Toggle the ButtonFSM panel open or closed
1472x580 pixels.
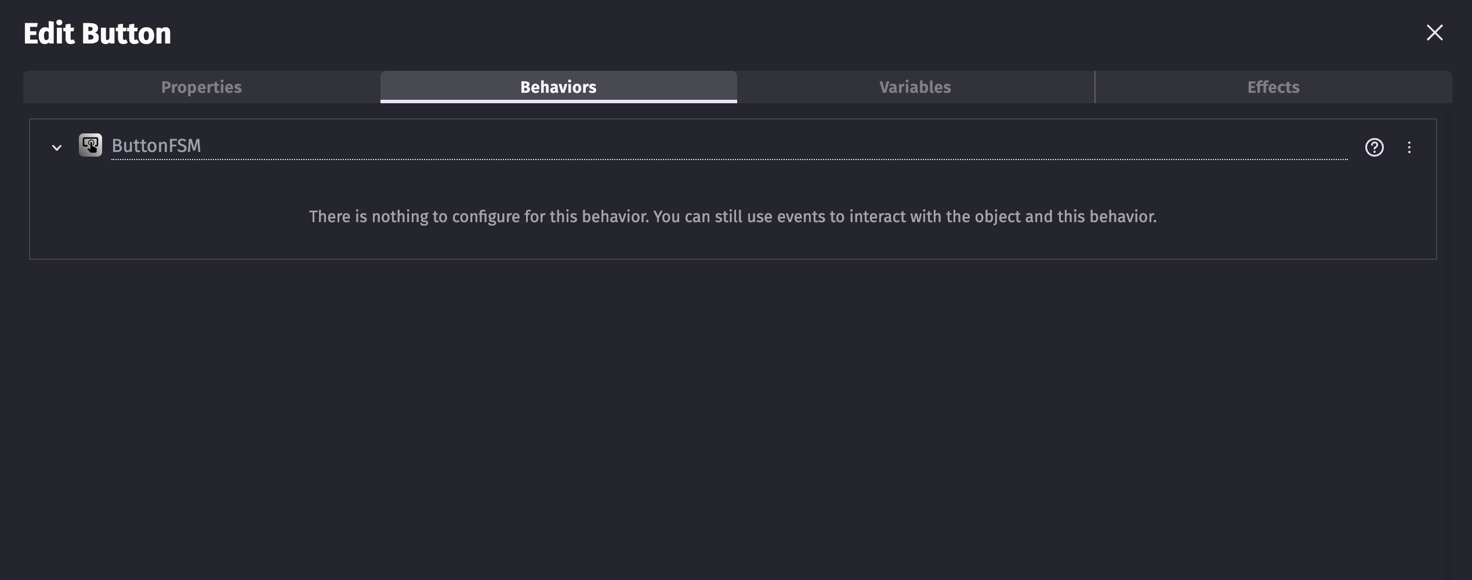pos(56,148)
